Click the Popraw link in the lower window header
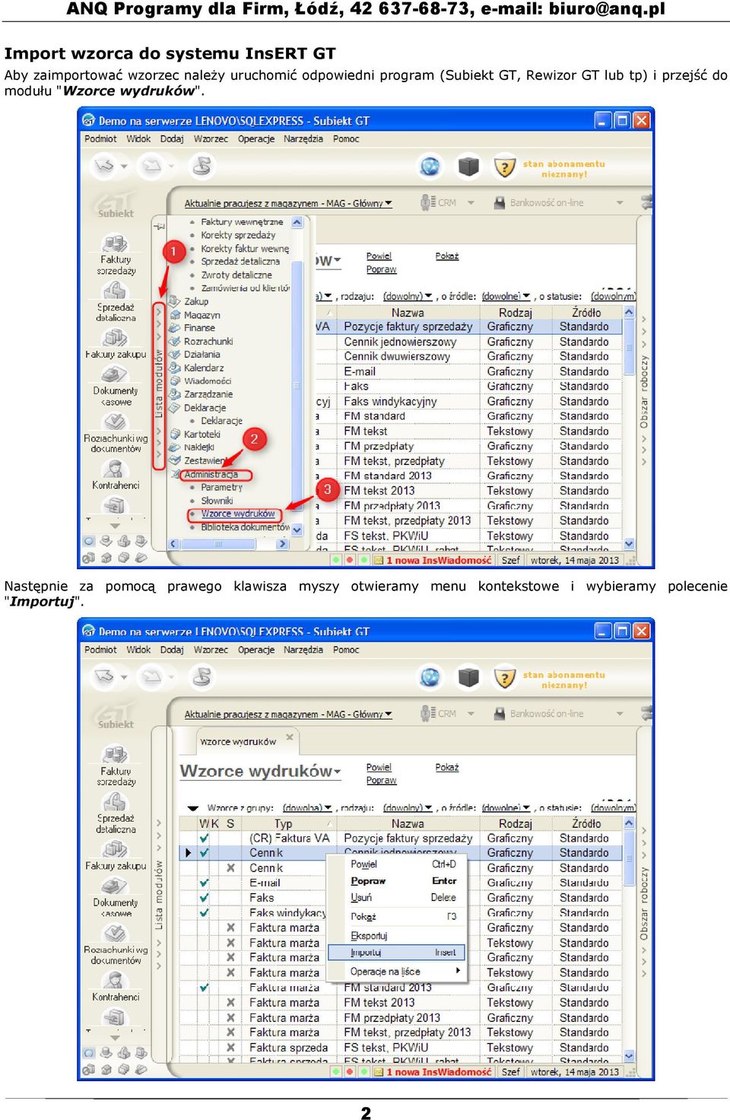The width and height of the screenshot is (730, 1120). click(x=381, y=780)
